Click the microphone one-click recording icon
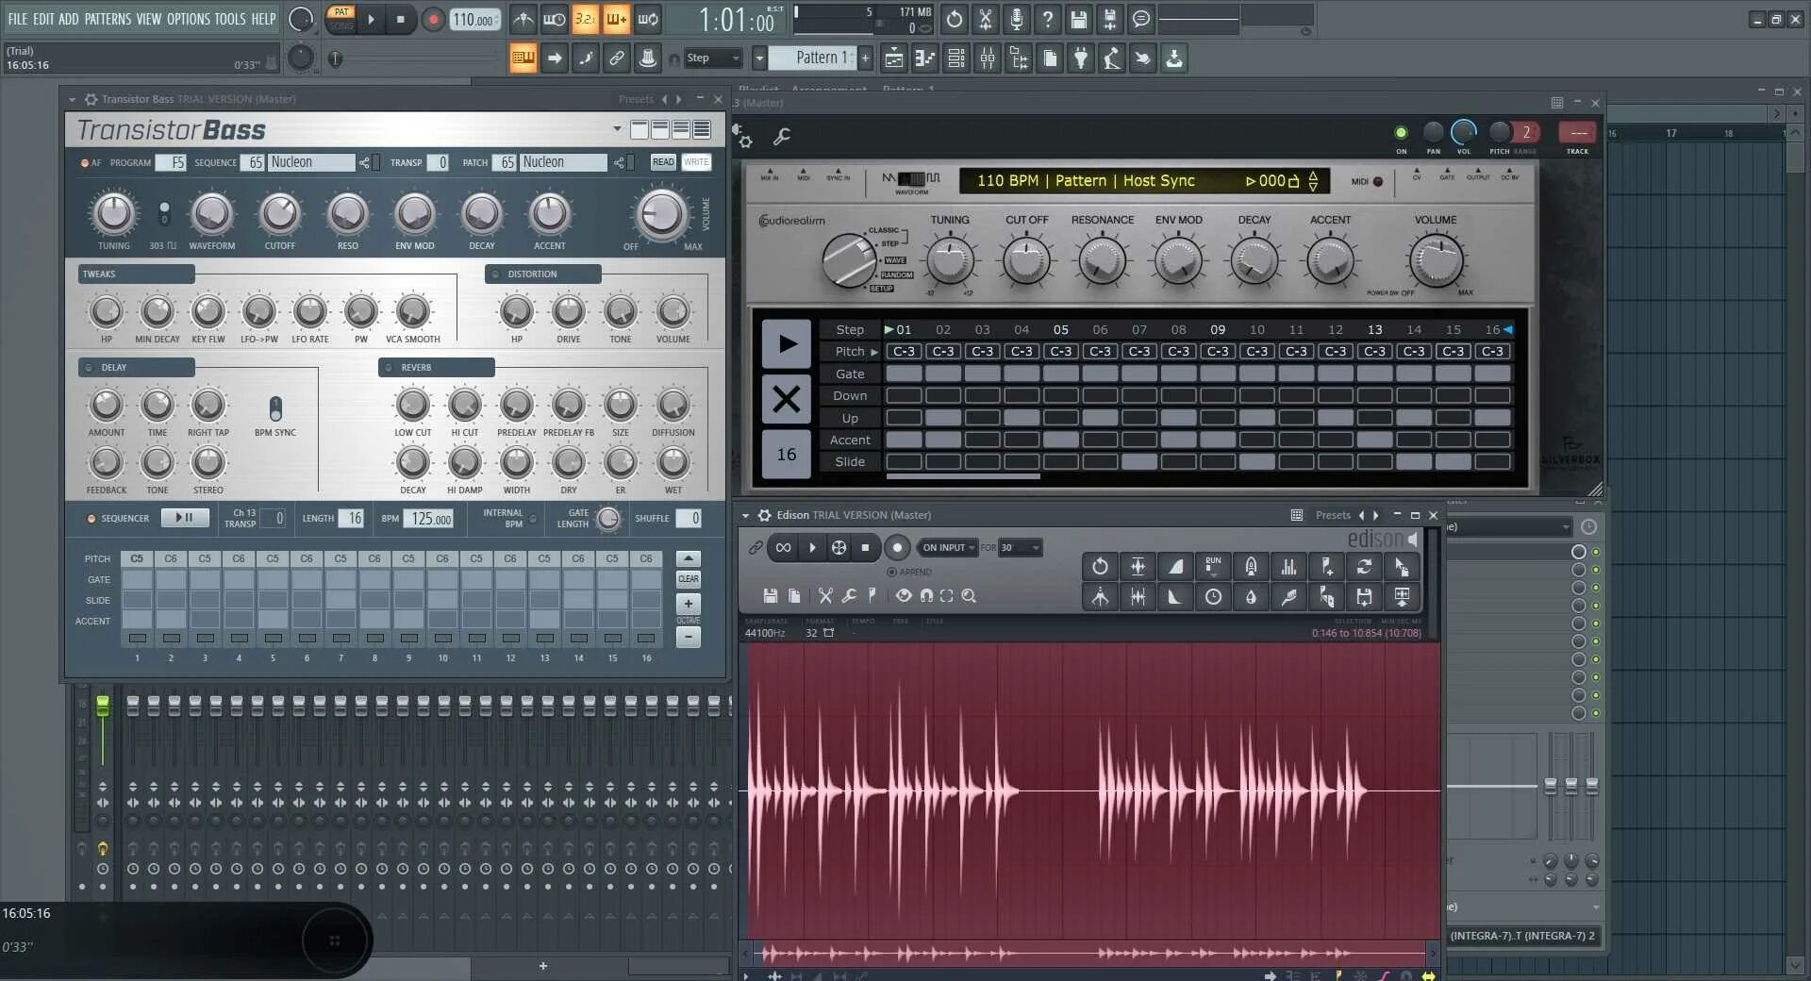The image size is (1811, 981). click(1017, 19)
